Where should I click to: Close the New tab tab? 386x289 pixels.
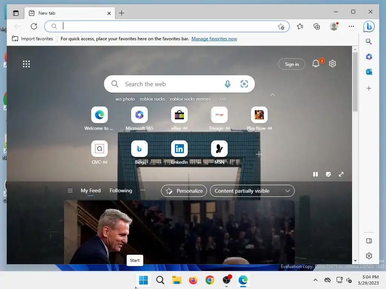click(109, 13)
